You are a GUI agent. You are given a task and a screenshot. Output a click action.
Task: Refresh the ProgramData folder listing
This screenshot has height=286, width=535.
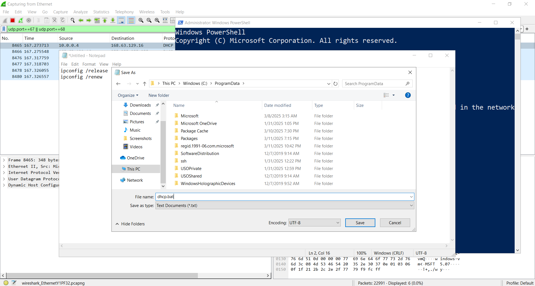click(335, 83)
